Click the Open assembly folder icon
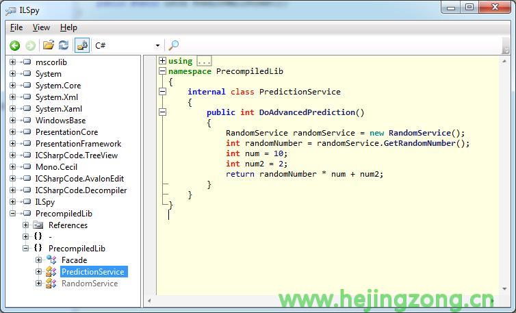Viewport: 516px width, 313px height. coord(48,45)
